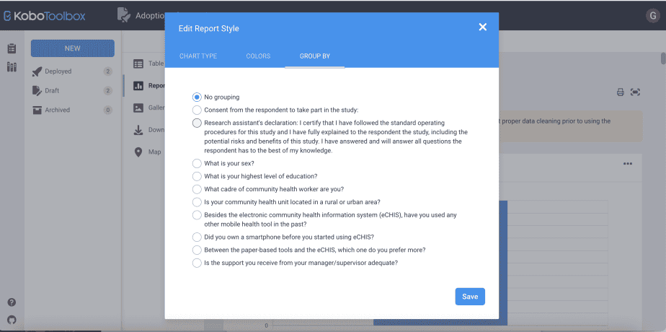
Task: Open the help question mark icon
Action: click(12, 302)
